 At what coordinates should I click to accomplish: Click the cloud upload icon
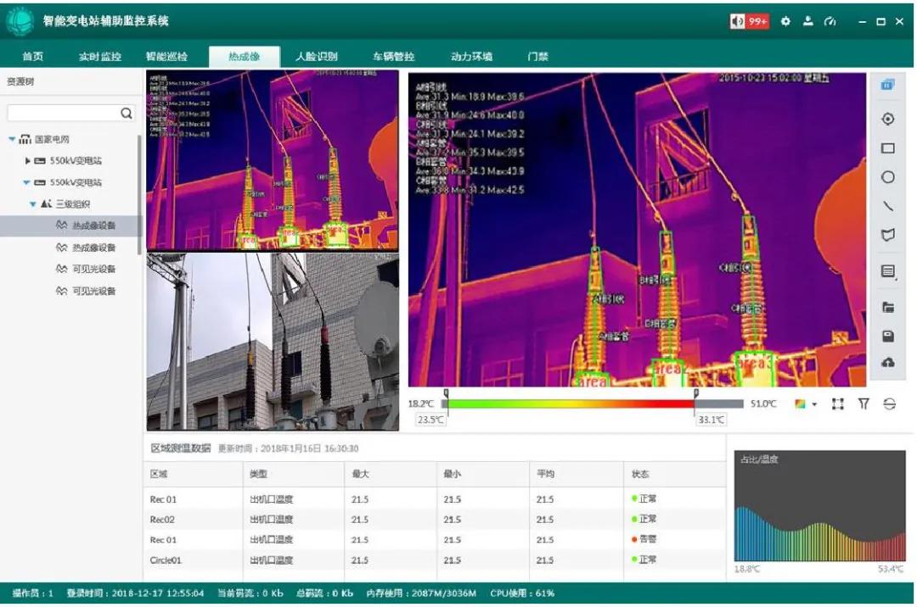coord(888,363)
